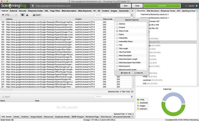Check the Meta Description search column
Viewport: 199px width, 121px height.
click(x=117, y=56)
